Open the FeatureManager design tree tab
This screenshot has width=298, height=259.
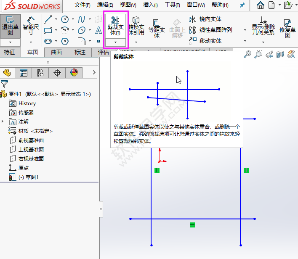7,73
